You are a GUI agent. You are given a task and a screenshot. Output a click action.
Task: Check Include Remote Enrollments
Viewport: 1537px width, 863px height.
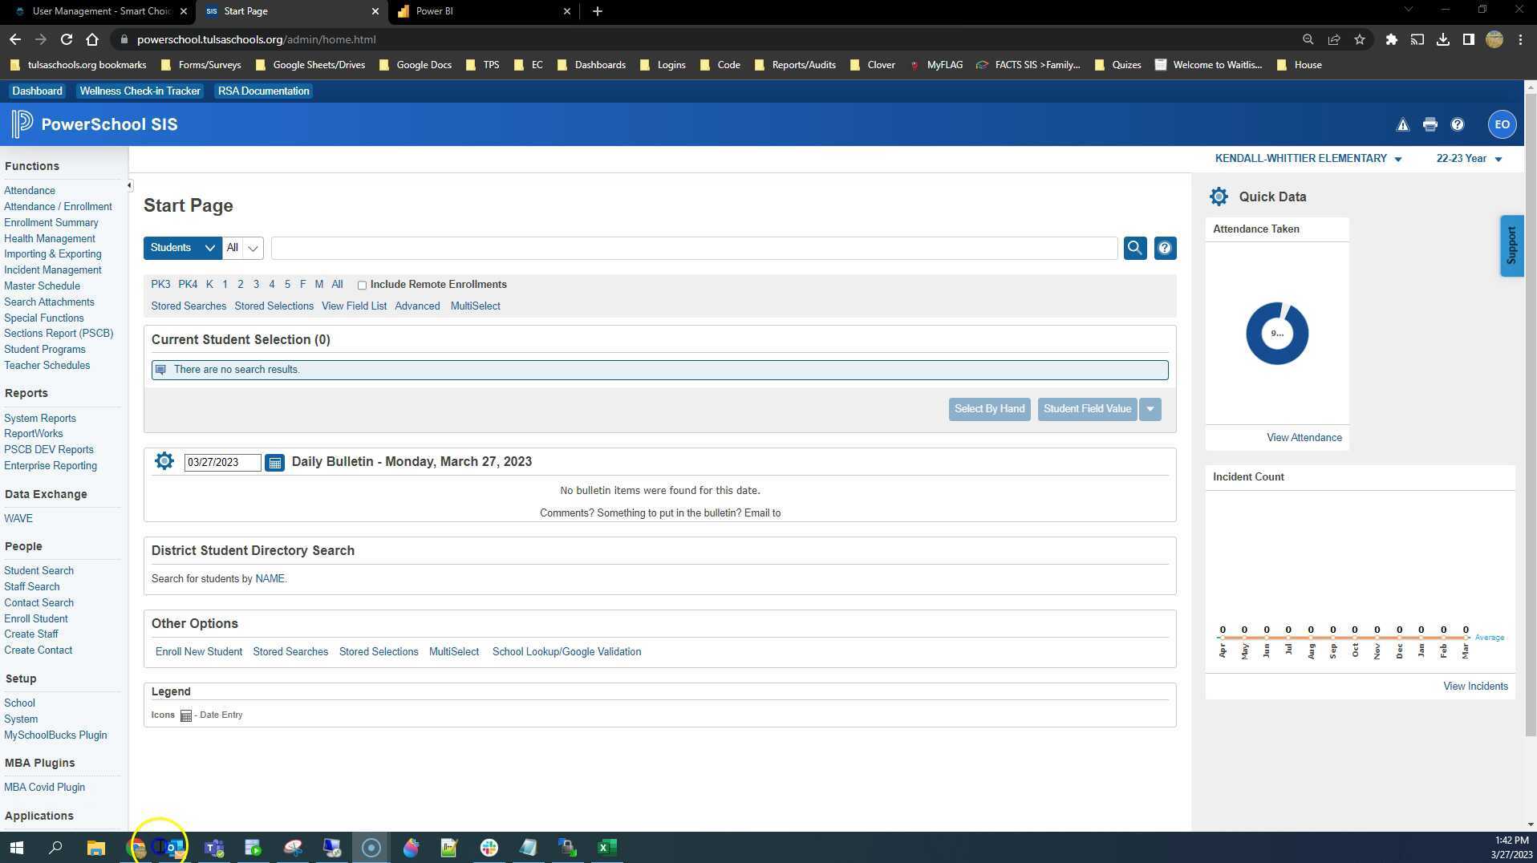coord(362,284)
